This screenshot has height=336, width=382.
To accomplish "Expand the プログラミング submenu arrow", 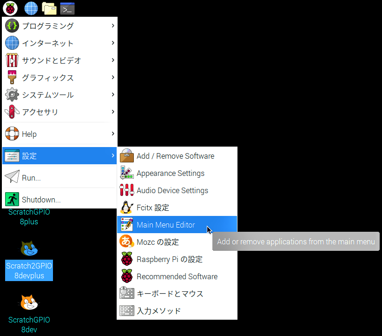I will [113, 26].
